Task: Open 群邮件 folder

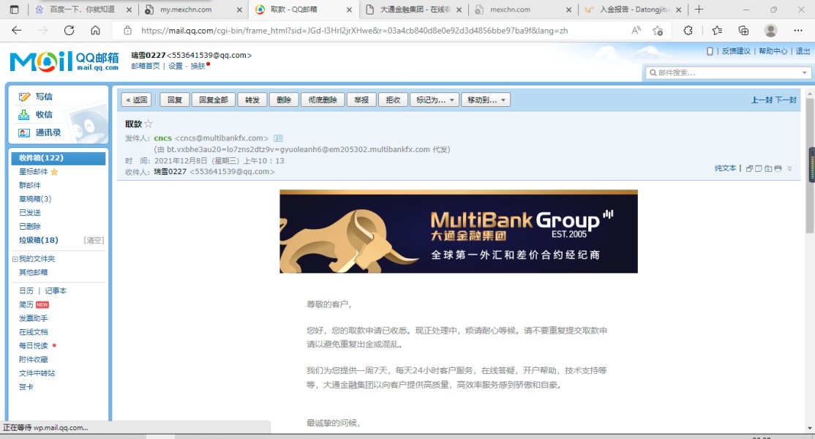Action: click(29, 185)
